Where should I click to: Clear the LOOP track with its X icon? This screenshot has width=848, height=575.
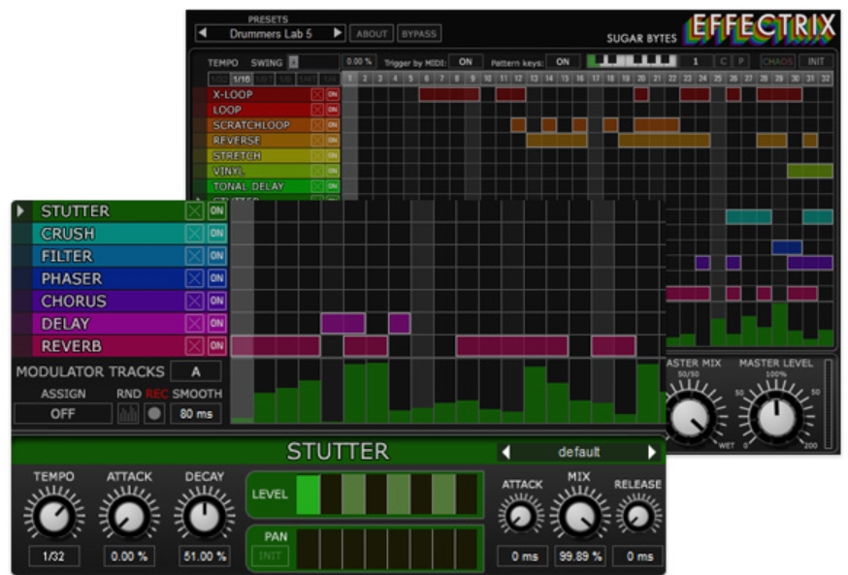pos(317,110)
